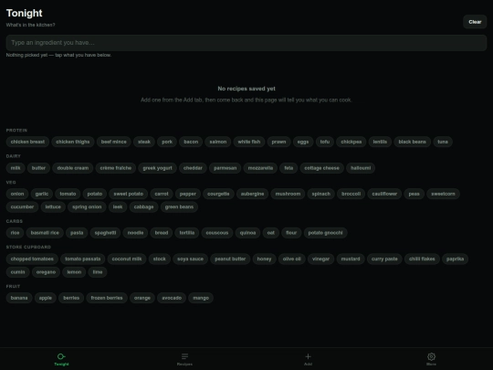Select the beef mince ingredient
This screenshot has height=370, width=493.
point(114,142)
